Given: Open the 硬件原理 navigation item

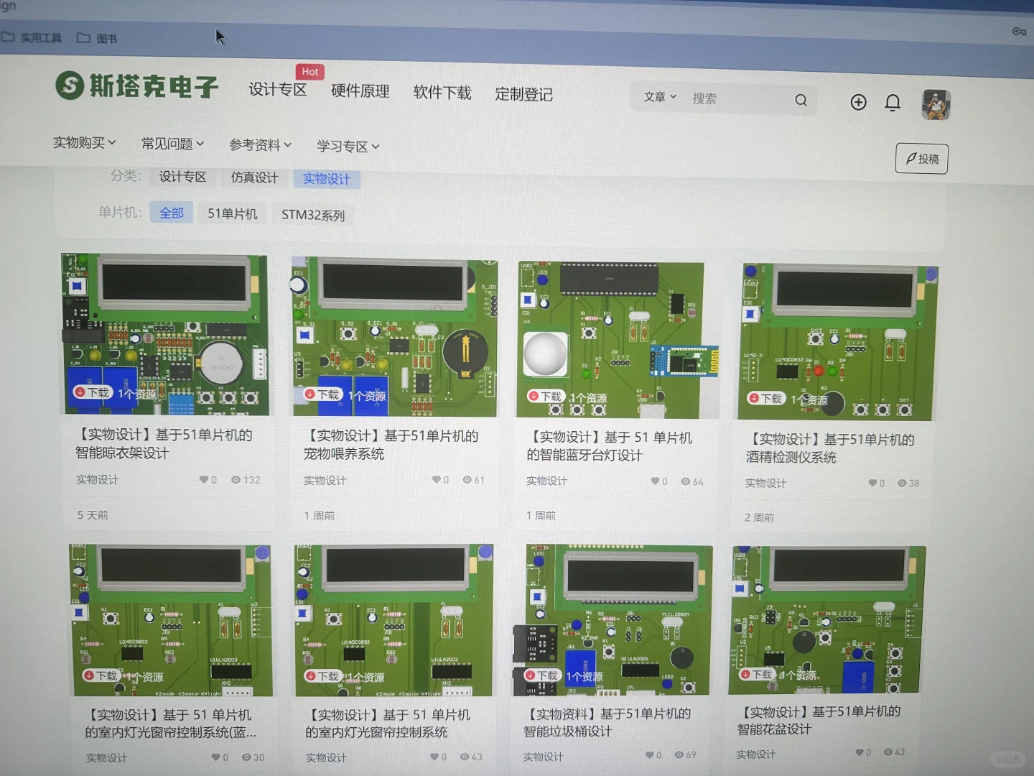Looking at the screenshot, I should [360, 91].
